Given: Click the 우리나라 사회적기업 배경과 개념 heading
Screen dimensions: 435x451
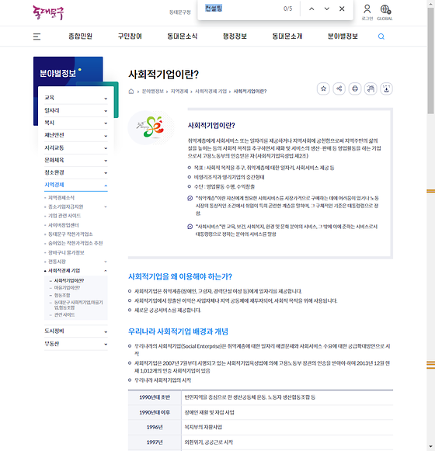Looking at the screenshot, I should tap(178, 331).
